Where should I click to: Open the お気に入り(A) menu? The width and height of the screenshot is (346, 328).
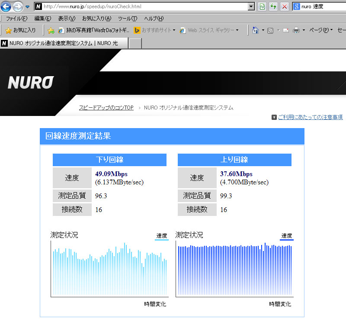point(96,19)
